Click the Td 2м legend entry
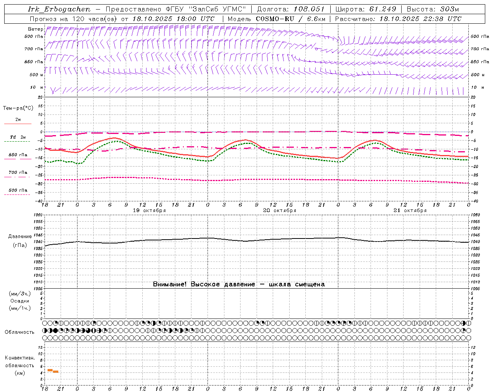 click(18, 137)
